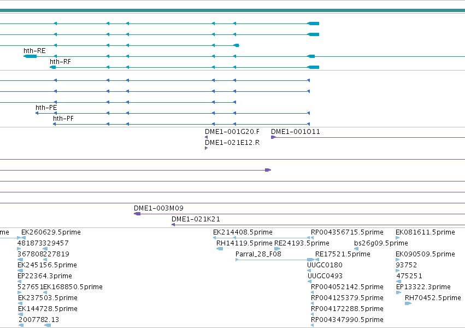Image resolution: width=465 pixels, height=328 pixels.
Task: Click the EK245156.5prime EST label
Action: (x=47, y=265)
